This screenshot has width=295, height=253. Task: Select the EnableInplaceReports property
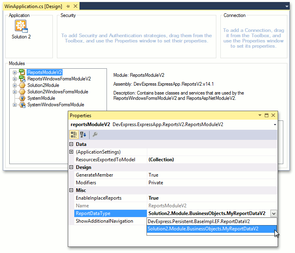(111, 198)
